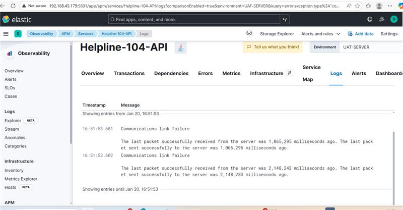Switch to the Transactions tab
Image resolution: width=403 pixels, height=210 pixels.
[x=129, y=73]
